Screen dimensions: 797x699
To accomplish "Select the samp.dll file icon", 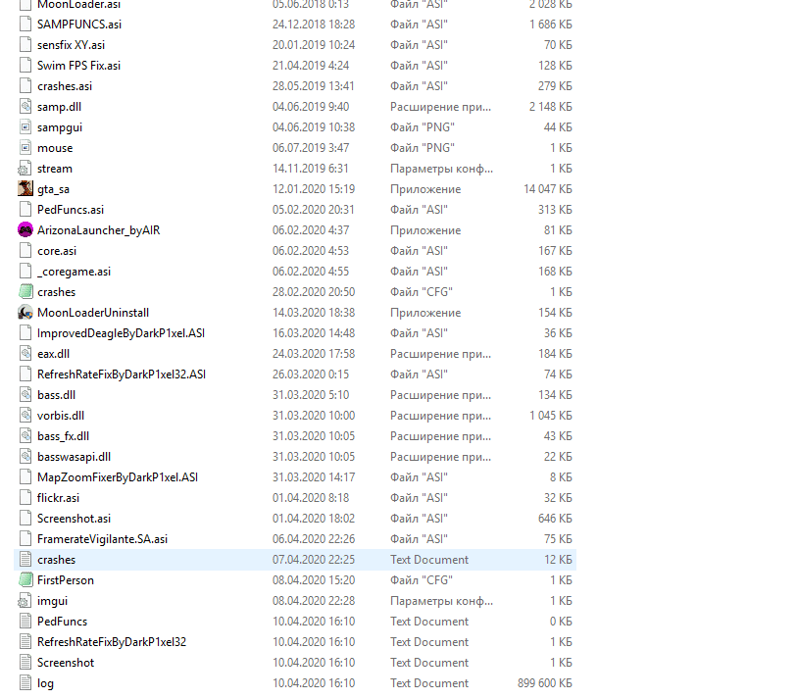I will tap(25, 107).
